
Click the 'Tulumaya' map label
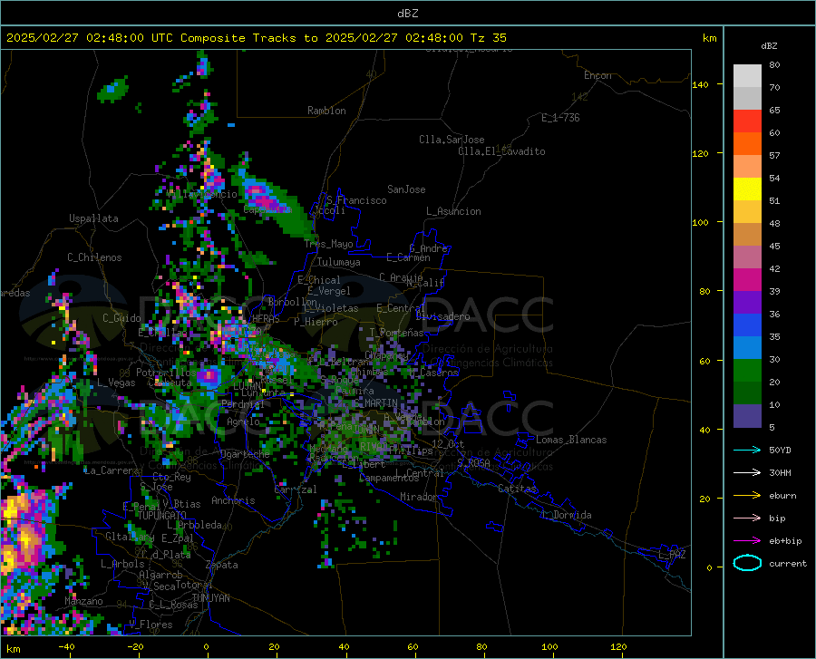point(339,262)
